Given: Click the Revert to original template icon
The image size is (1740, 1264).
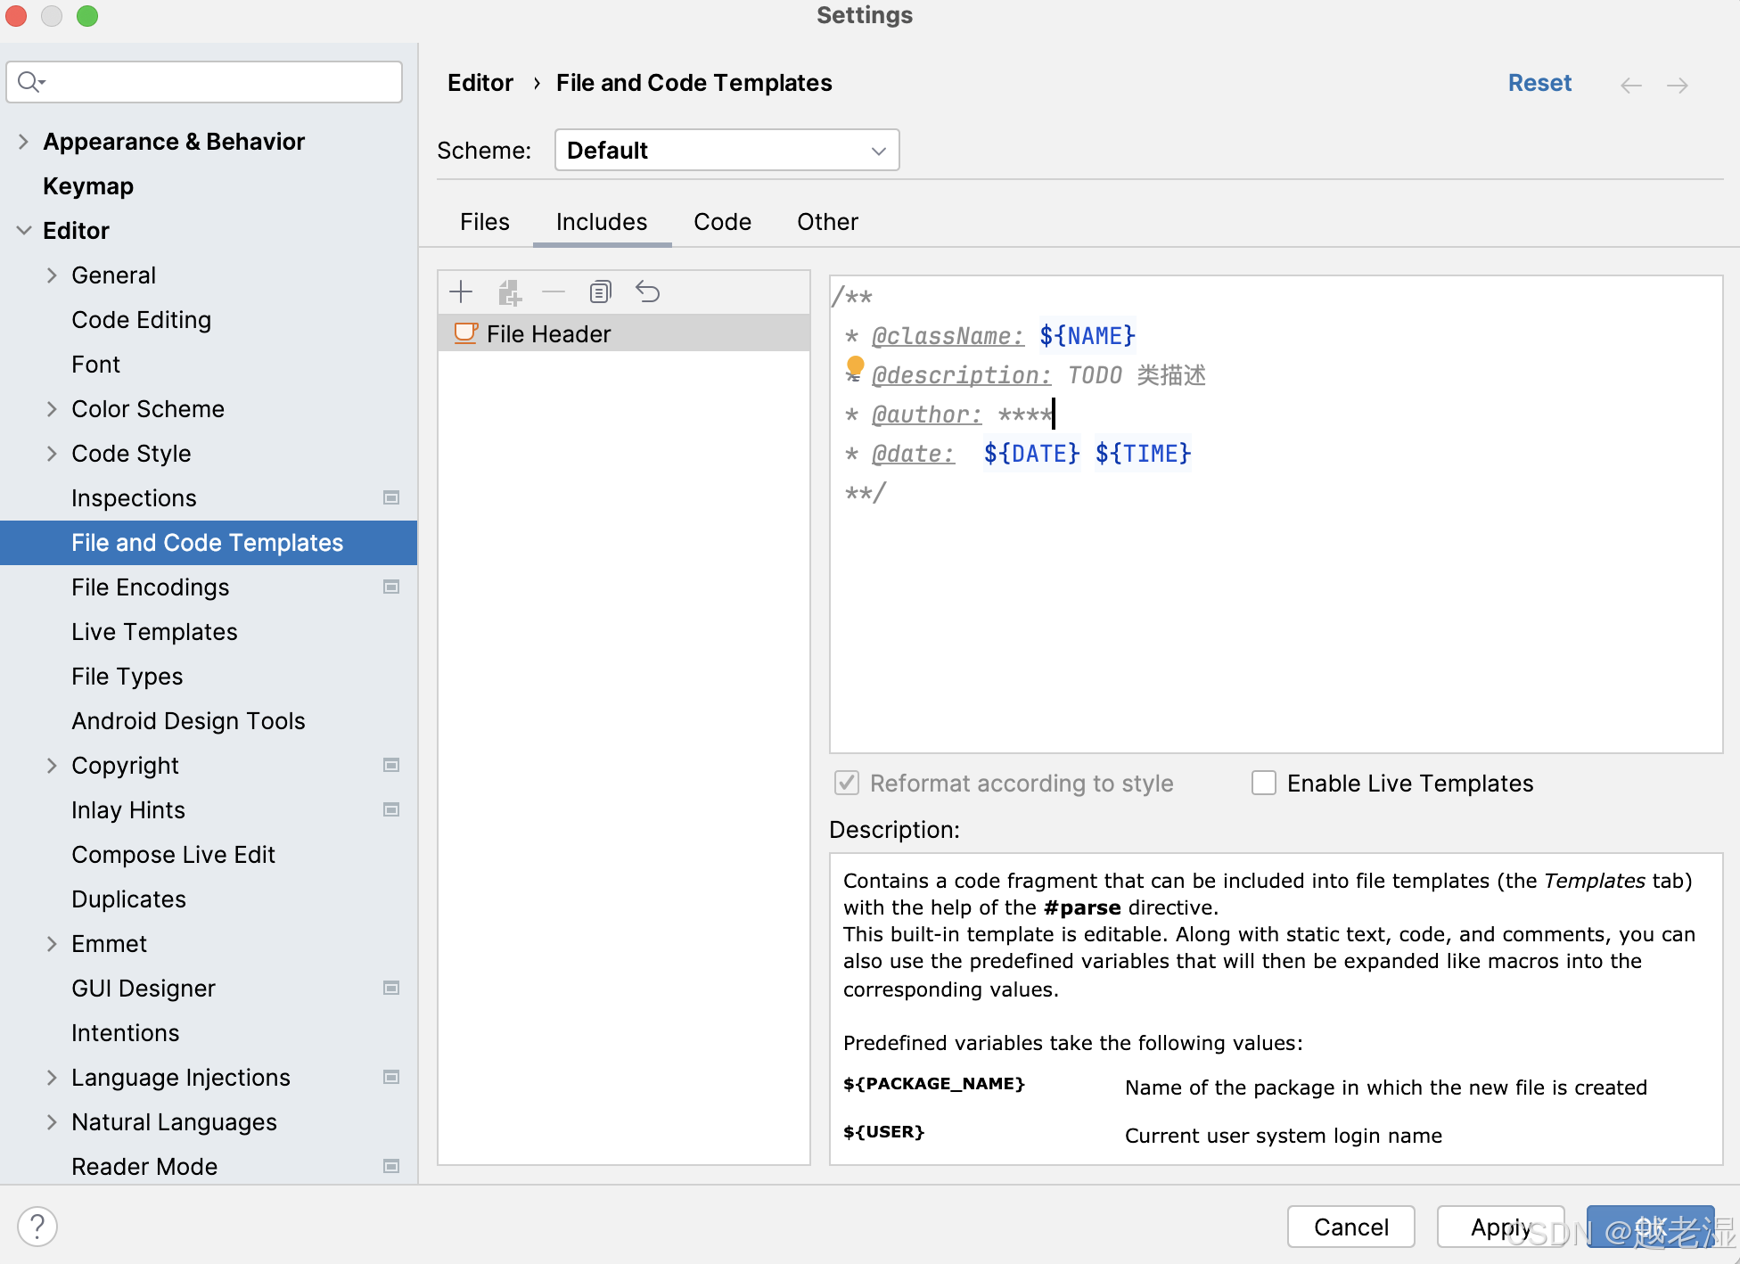Looking at the screenshot, I should pos(647,291).
